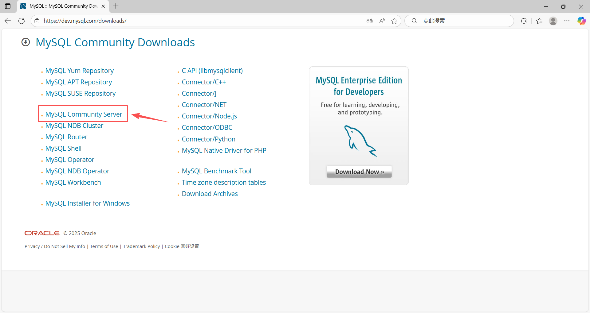The width and height of the screenshot is (590, 313).
Task: Close the MySQL Community Downloads tab
Action: 103,6
